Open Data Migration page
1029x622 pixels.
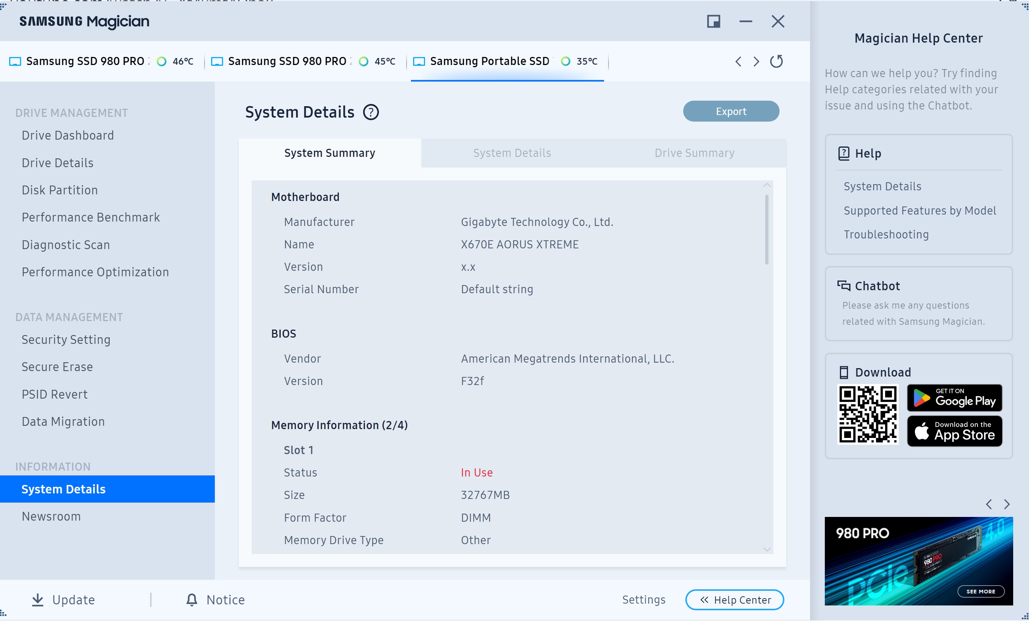(x=63, y=422)
